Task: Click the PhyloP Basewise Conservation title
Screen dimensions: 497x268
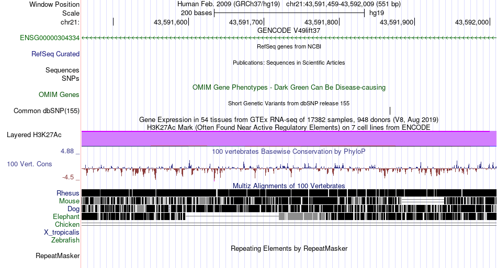Action: (289, 151)
